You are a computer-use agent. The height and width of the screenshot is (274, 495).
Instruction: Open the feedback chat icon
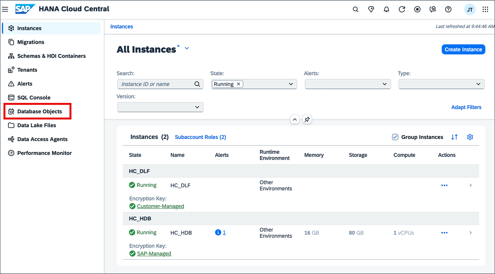[433, 10]
